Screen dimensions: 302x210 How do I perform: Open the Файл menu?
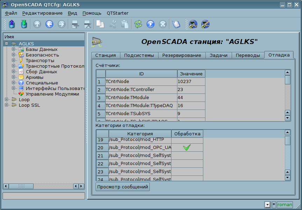click(11, 13)
